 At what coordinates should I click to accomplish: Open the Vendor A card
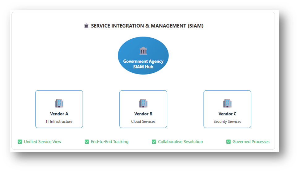59,109
